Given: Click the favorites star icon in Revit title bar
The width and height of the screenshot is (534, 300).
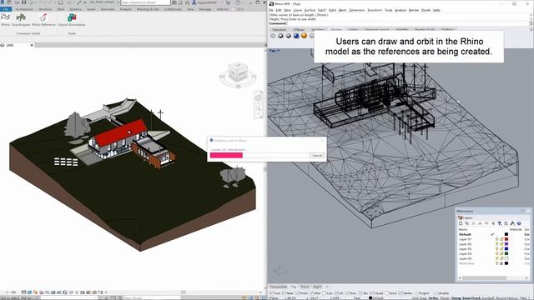Looking at the screenshot, I should 187,2.
